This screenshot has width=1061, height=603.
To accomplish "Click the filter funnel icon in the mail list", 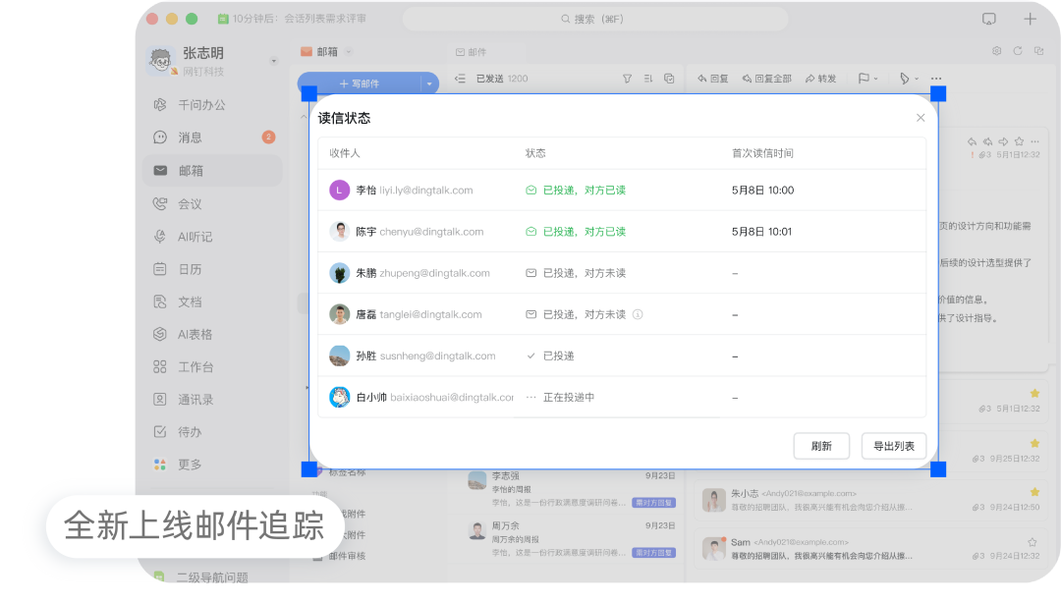I will 627,79.
